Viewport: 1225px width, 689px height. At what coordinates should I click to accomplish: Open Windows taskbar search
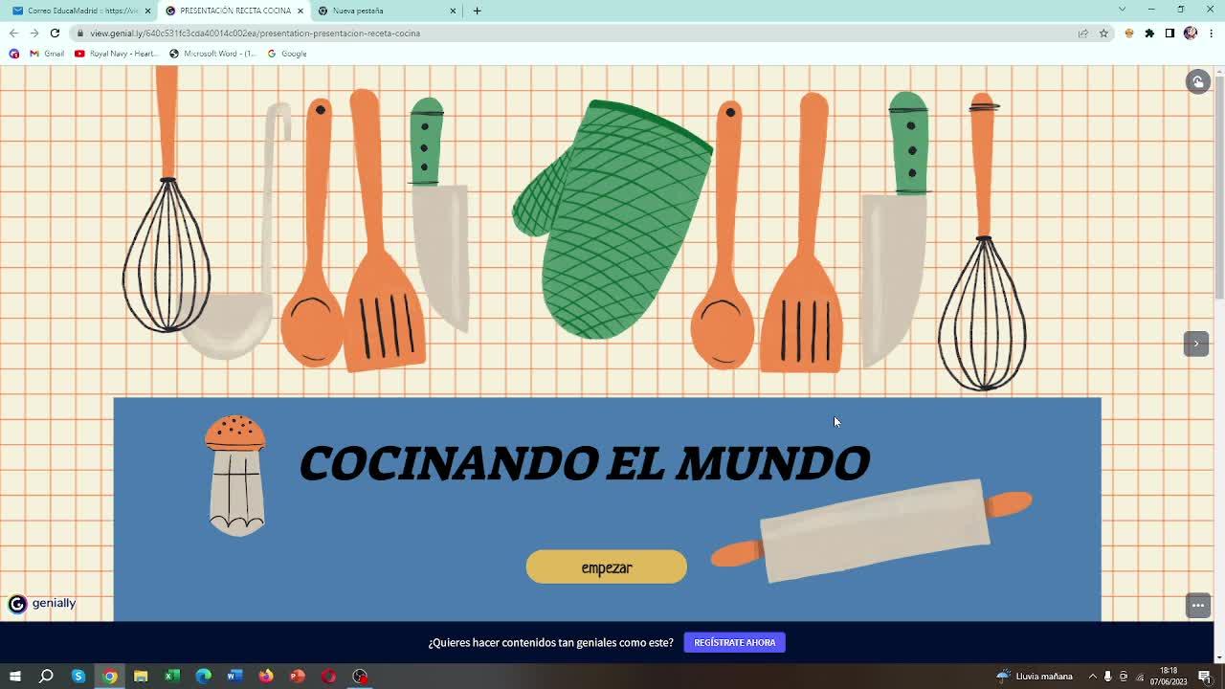pyautogui.click(x=46, y=676)
